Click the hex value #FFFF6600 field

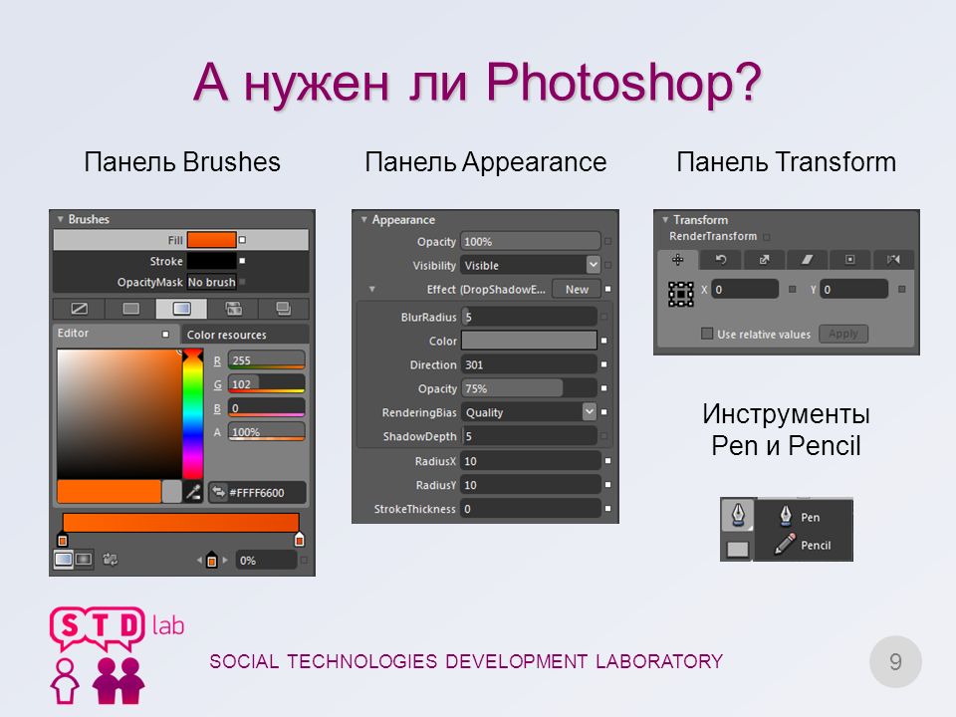[x=267, y=493]
